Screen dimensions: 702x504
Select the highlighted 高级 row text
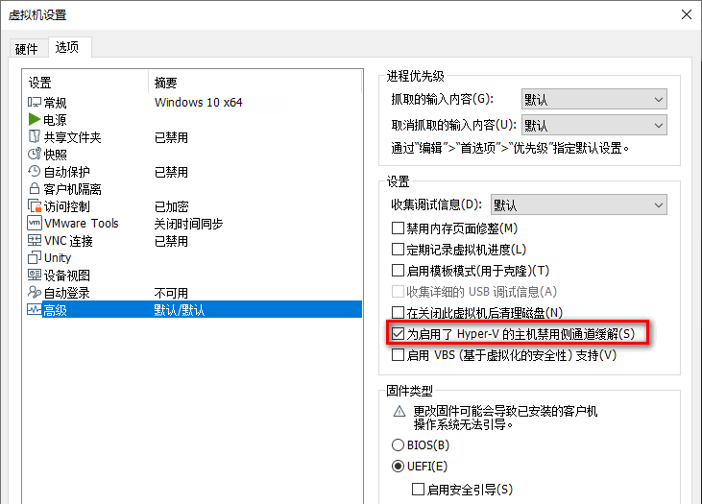(55, 310)
